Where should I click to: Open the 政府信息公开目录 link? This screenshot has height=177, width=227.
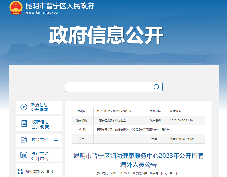(39, 171)
